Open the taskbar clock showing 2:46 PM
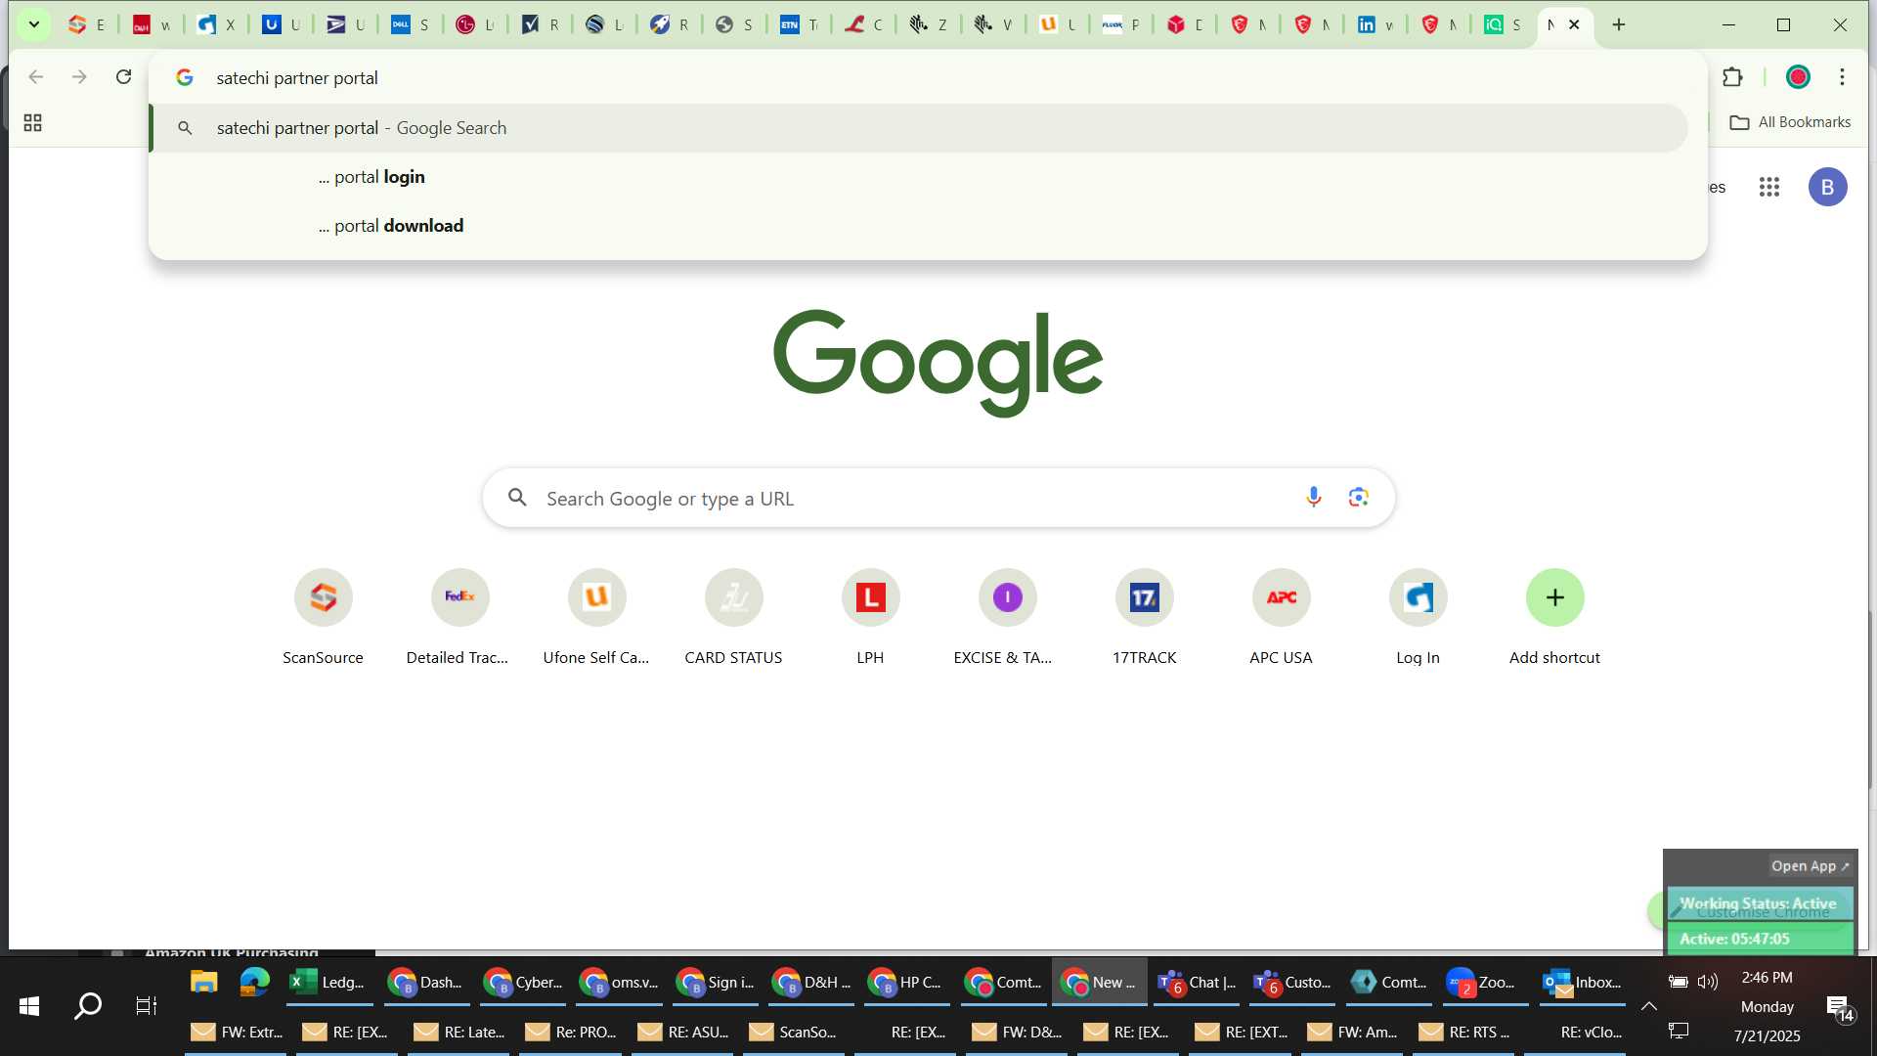Screen dimensions: 1877x1056 (1767, 1006)
